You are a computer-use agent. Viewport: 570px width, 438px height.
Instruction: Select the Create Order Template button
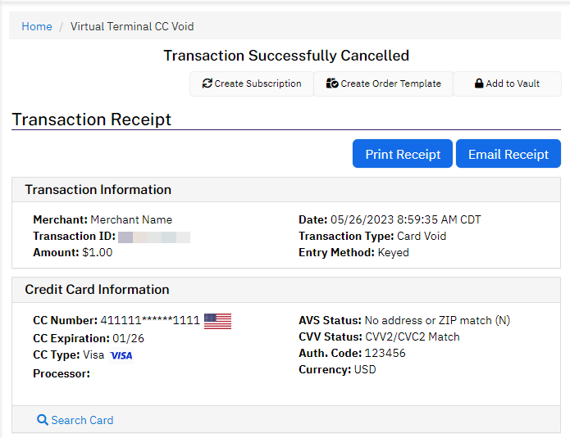click(384, 84)
